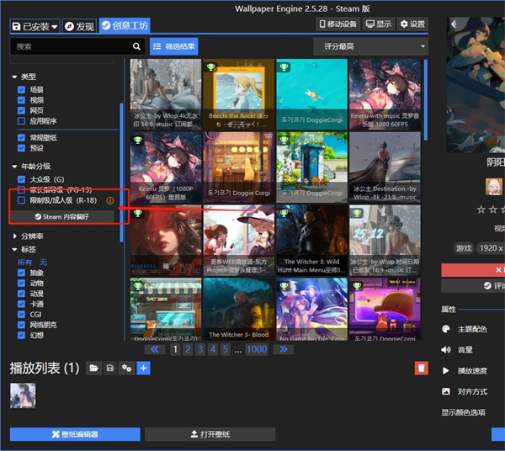Toggle the 网络朋克 tag checkbox
The height and width of the screenshot is (451, 505).
(x=21, y=325)
